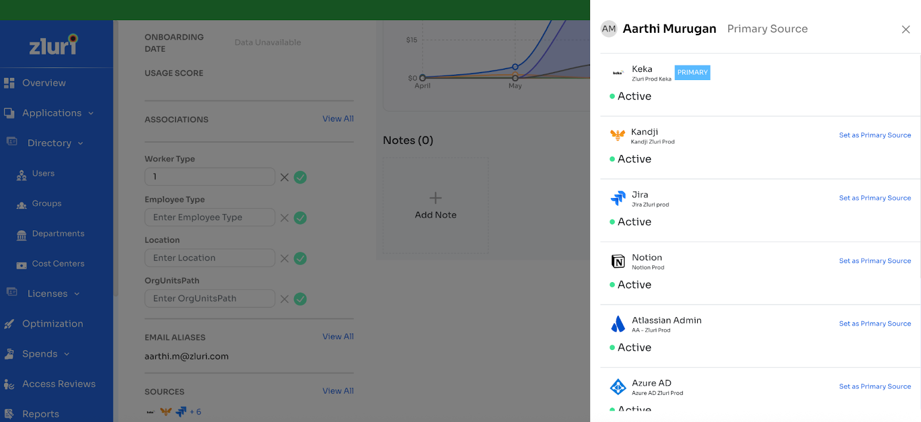
Task: Click the plus icon to add note
Action: tap(436, 198)
